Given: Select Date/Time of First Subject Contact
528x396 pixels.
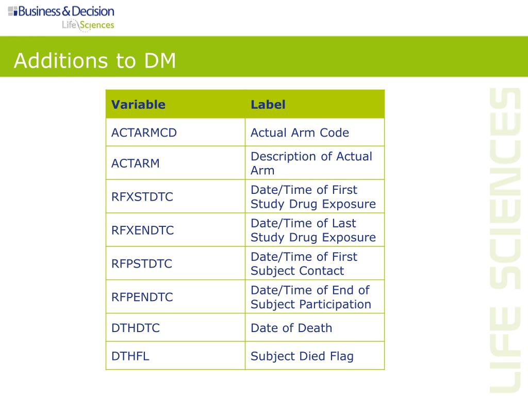Looking at the screenshot, I should point(304,263).
